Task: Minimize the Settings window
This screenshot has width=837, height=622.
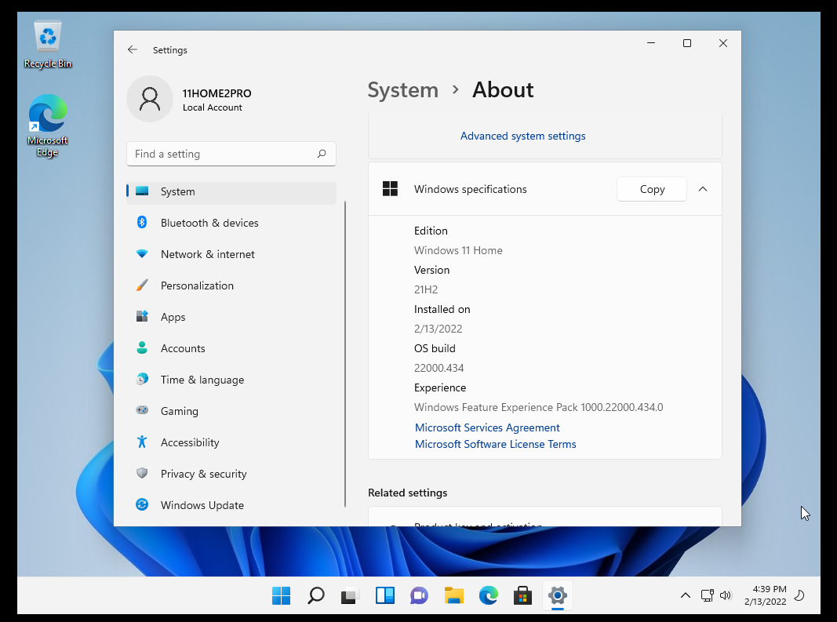Action: [651, 43]
